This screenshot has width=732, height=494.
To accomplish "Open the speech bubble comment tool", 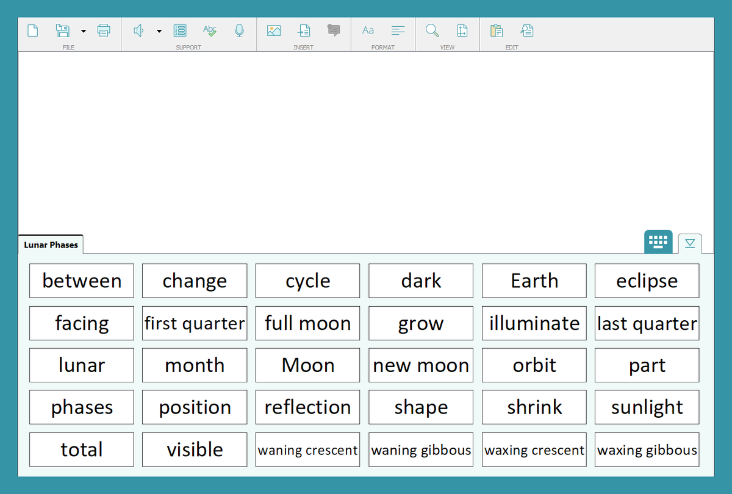I will [334, 30].
